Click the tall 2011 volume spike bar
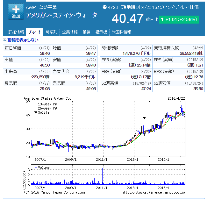Screen dimensions: 207x199 [x=102, y=176]
